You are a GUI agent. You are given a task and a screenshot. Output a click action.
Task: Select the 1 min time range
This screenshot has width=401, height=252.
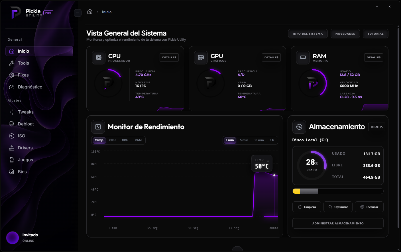[230, 140]
